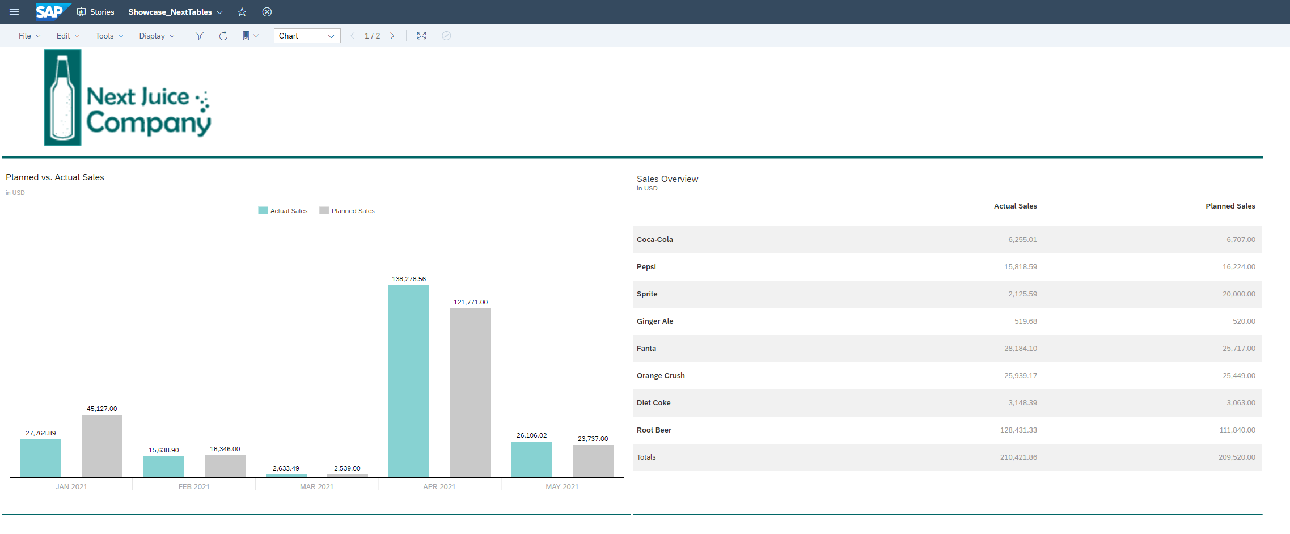The image size is (1290, 534).
Task: Click the Next Juice Company logo
Action: 128,98
